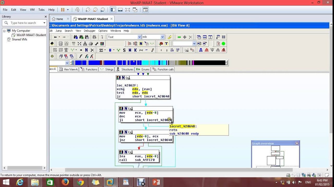Click the large S string icon

click(124, 50)
